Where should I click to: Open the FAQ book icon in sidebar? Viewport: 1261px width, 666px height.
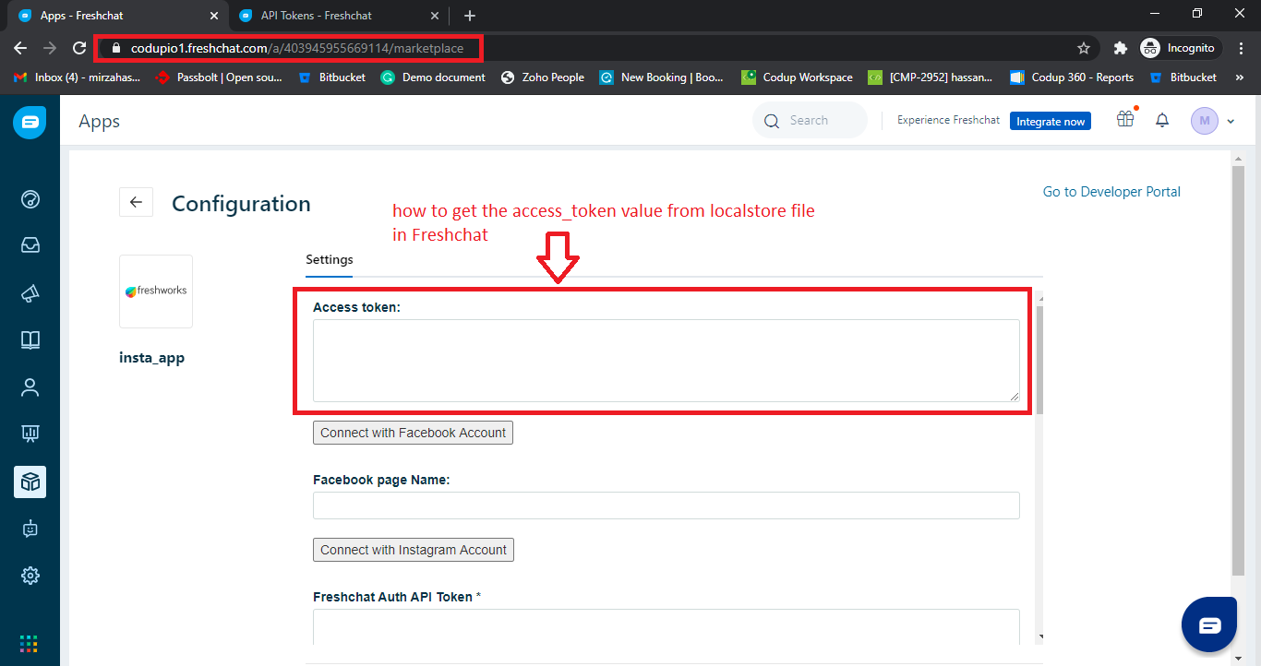click(x=30, y=340)
